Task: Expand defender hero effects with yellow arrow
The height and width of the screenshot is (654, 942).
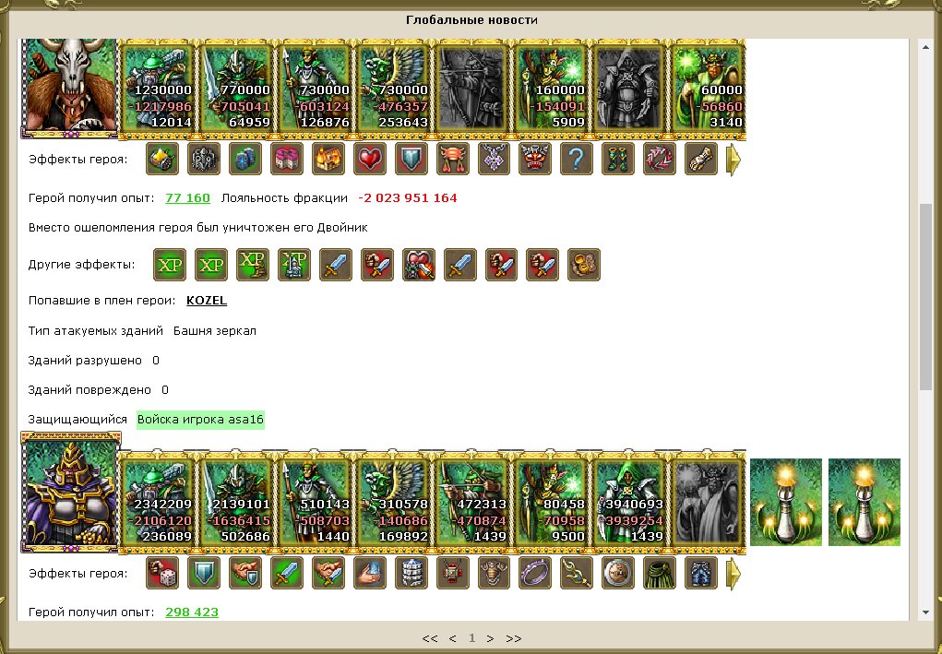Action: pos(733,574)
